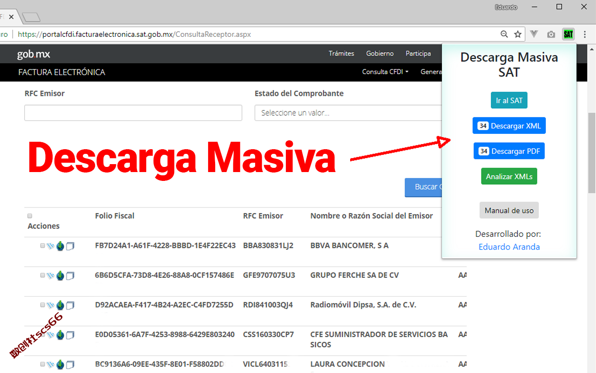The height and width of the screenshot is (373, 596).
Task: Click RFC value CSS160330CP7
Action: click(268, 334)
